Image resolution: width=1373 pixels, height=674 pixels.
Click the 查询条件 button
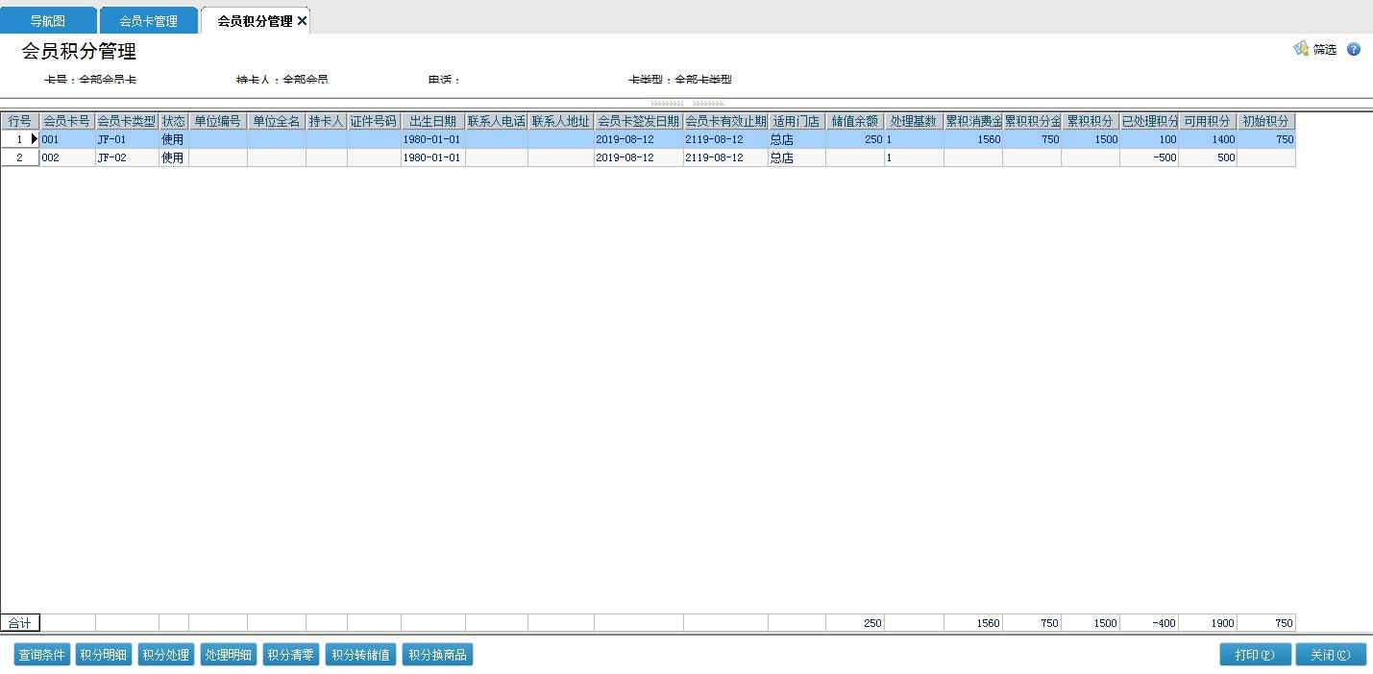[42, 655]
